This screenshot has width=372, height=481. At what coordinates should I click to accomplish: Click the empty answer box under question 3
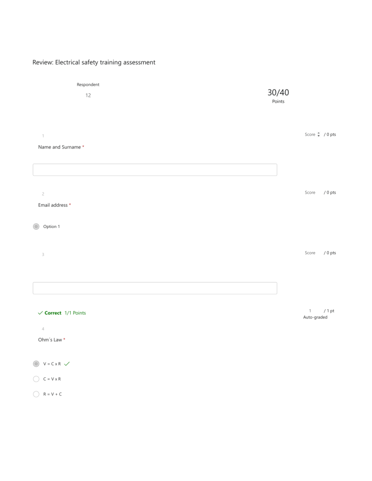click(155, 288)
